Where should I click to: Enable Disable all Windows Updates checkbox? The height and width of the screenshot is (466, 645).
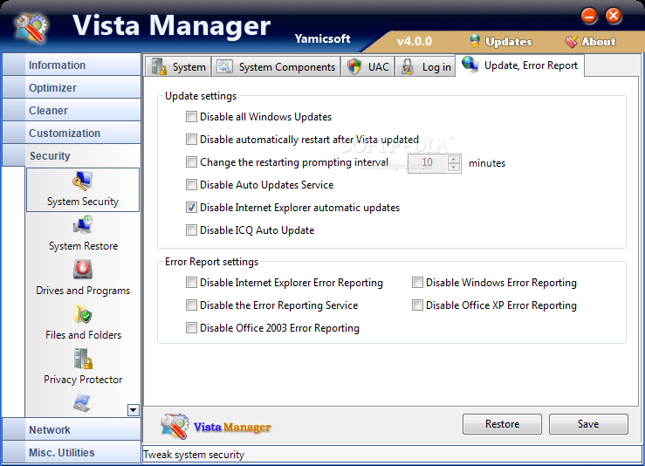click(x=191, y=117)
